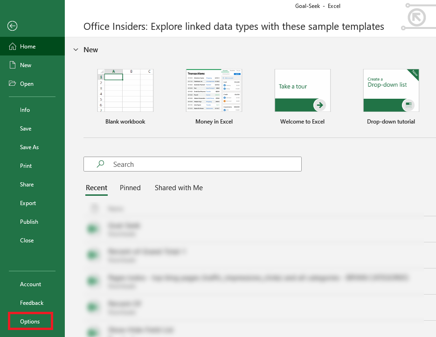Switch to the Pinned tab
This screenshot has width=436, height=337.
(130, 188)
